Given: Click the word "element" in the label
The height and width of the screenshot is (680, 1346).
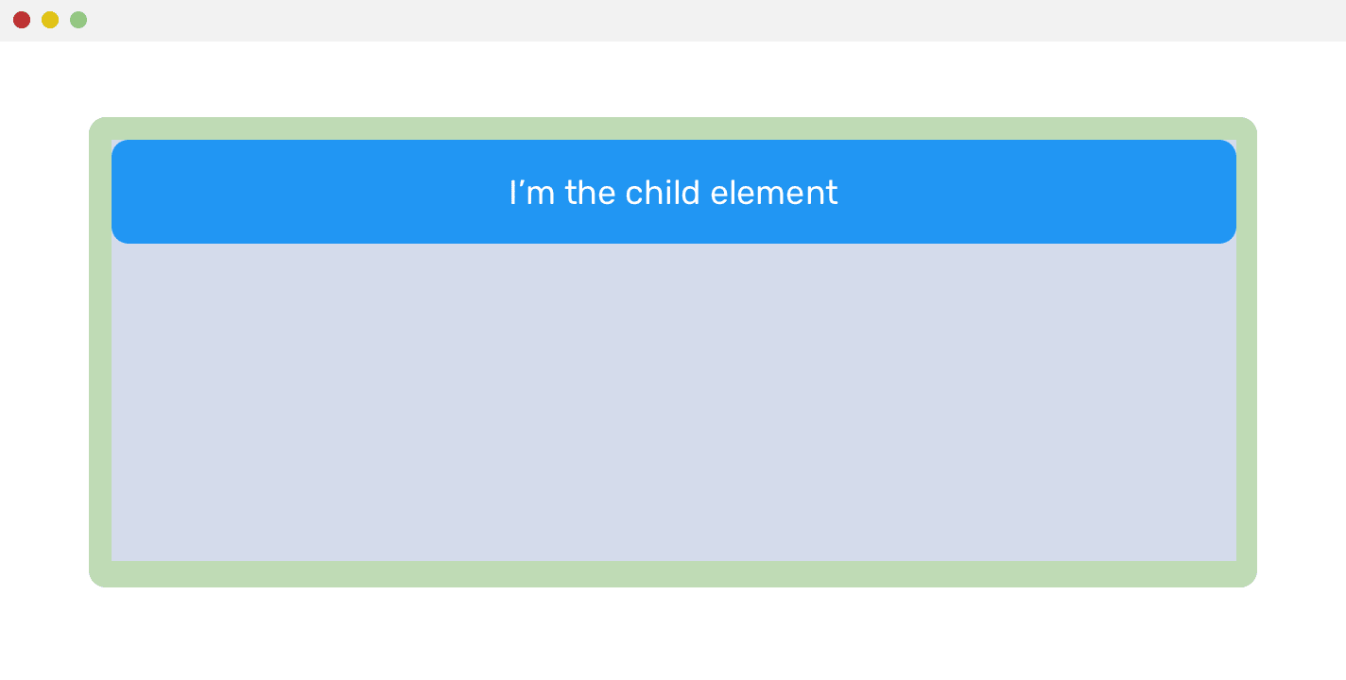Looking at the screenshot, I should pyautogui.click(x=773, y=193).
